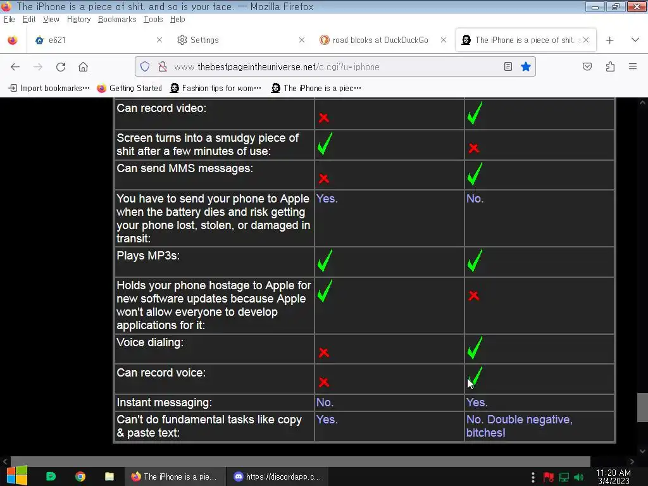The image size is (648, 486).
Task: Click the tracking protection shield icon
Action: [145, 66]
